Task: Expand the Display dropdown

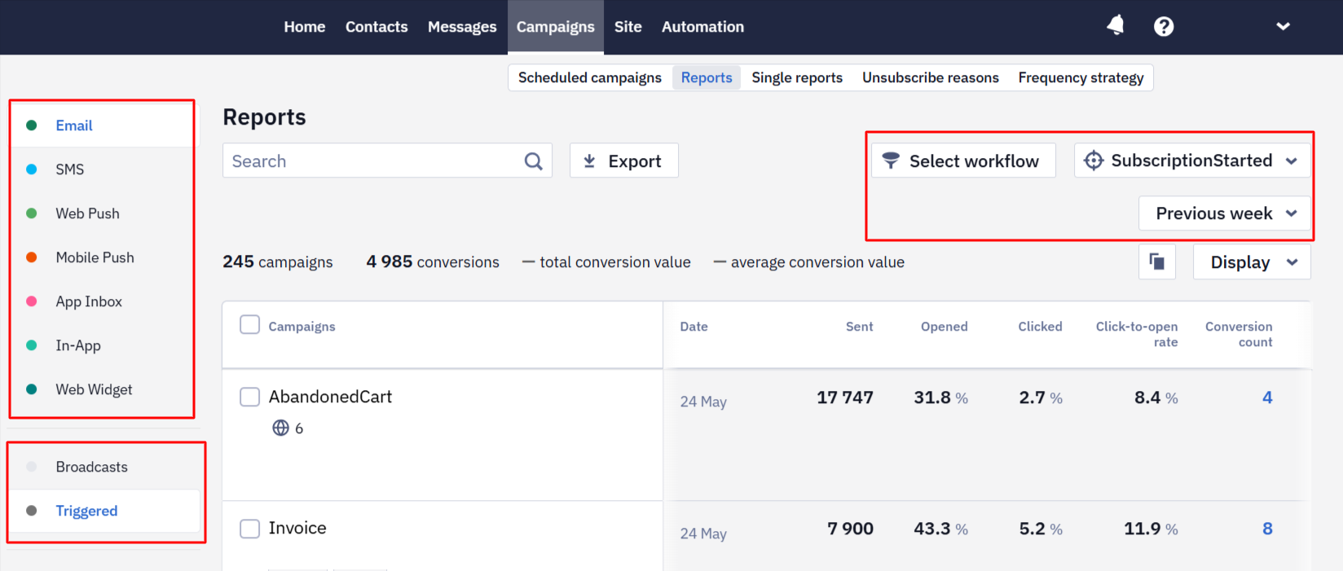Action: pyautogui.click(x=1252, y=262)
